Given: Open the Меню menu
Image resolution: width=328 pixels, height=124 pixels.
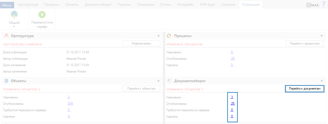Looking at the screenshot, I should pos(7,5).
